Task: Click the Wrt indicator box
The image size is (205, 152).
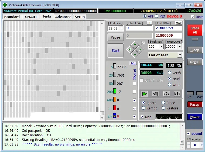Action: point(200,93)
